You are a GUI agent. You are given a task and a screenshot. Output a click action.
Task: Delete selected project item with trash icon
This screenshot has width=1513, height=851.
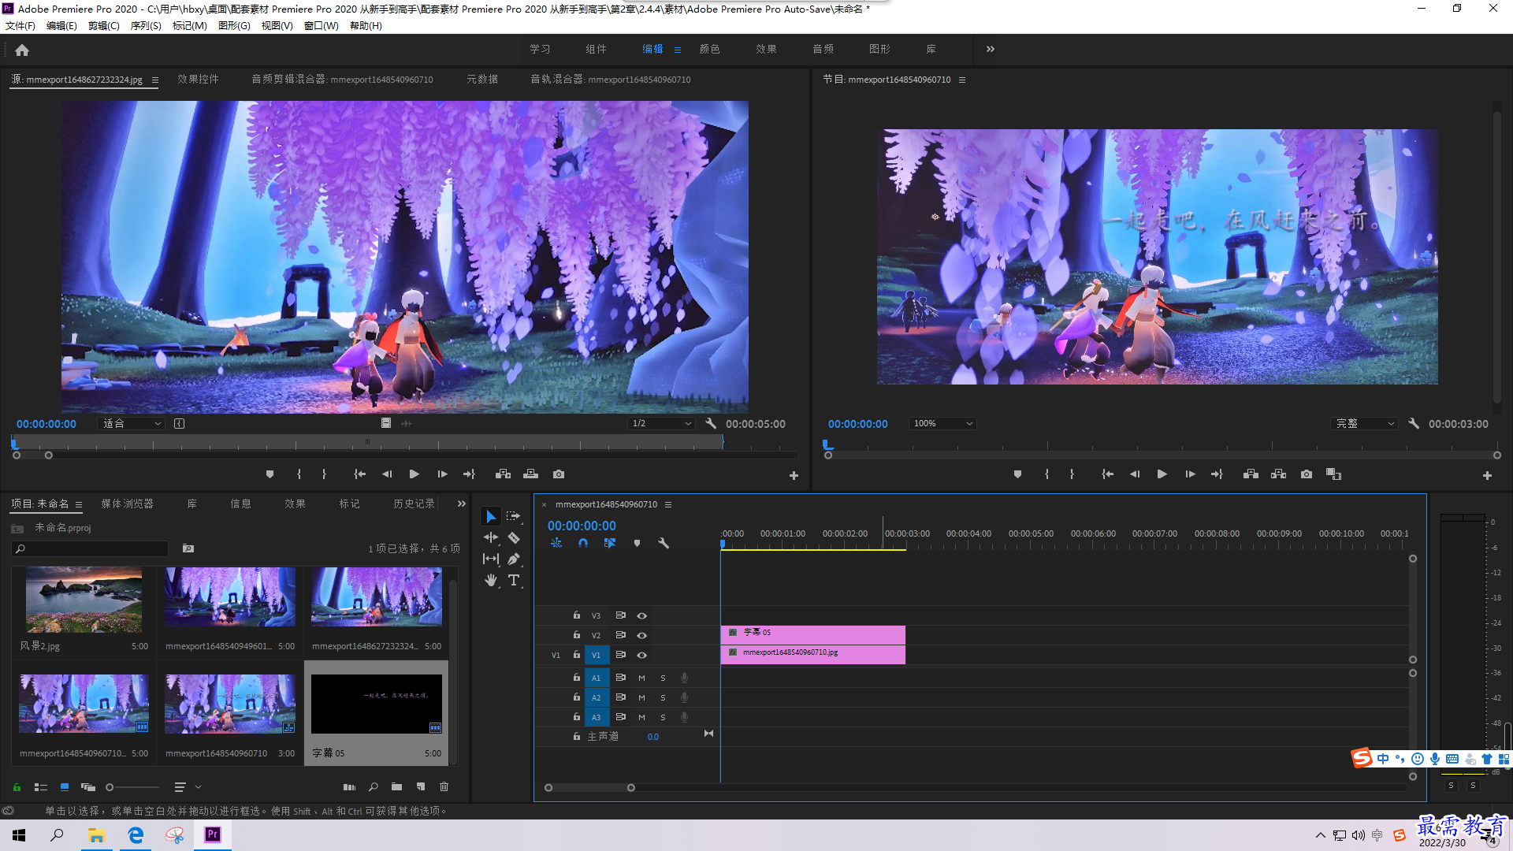pos(444,786)
